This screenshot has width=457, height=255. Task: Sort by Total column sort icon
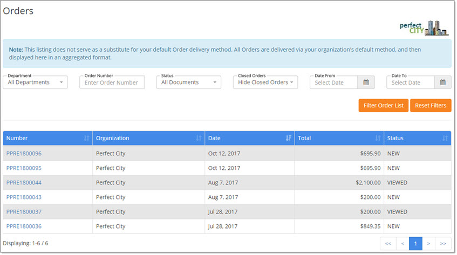(x=378, y=139)
